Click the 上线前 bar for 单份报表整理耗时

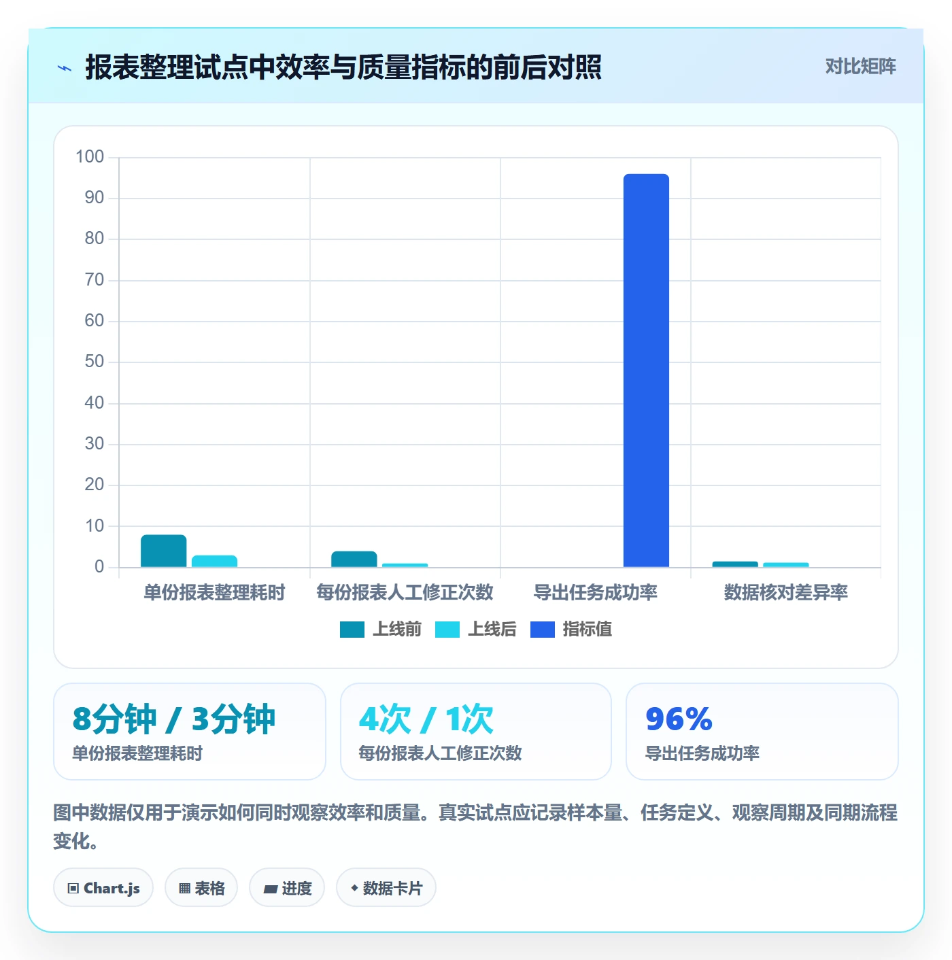(x=163, y=551)
